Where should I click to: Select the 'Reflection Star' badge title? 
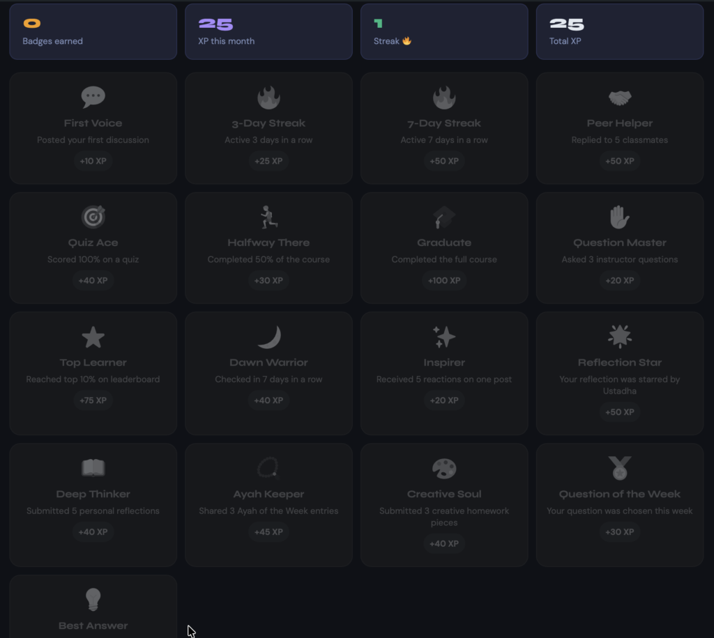coord(620,363)
